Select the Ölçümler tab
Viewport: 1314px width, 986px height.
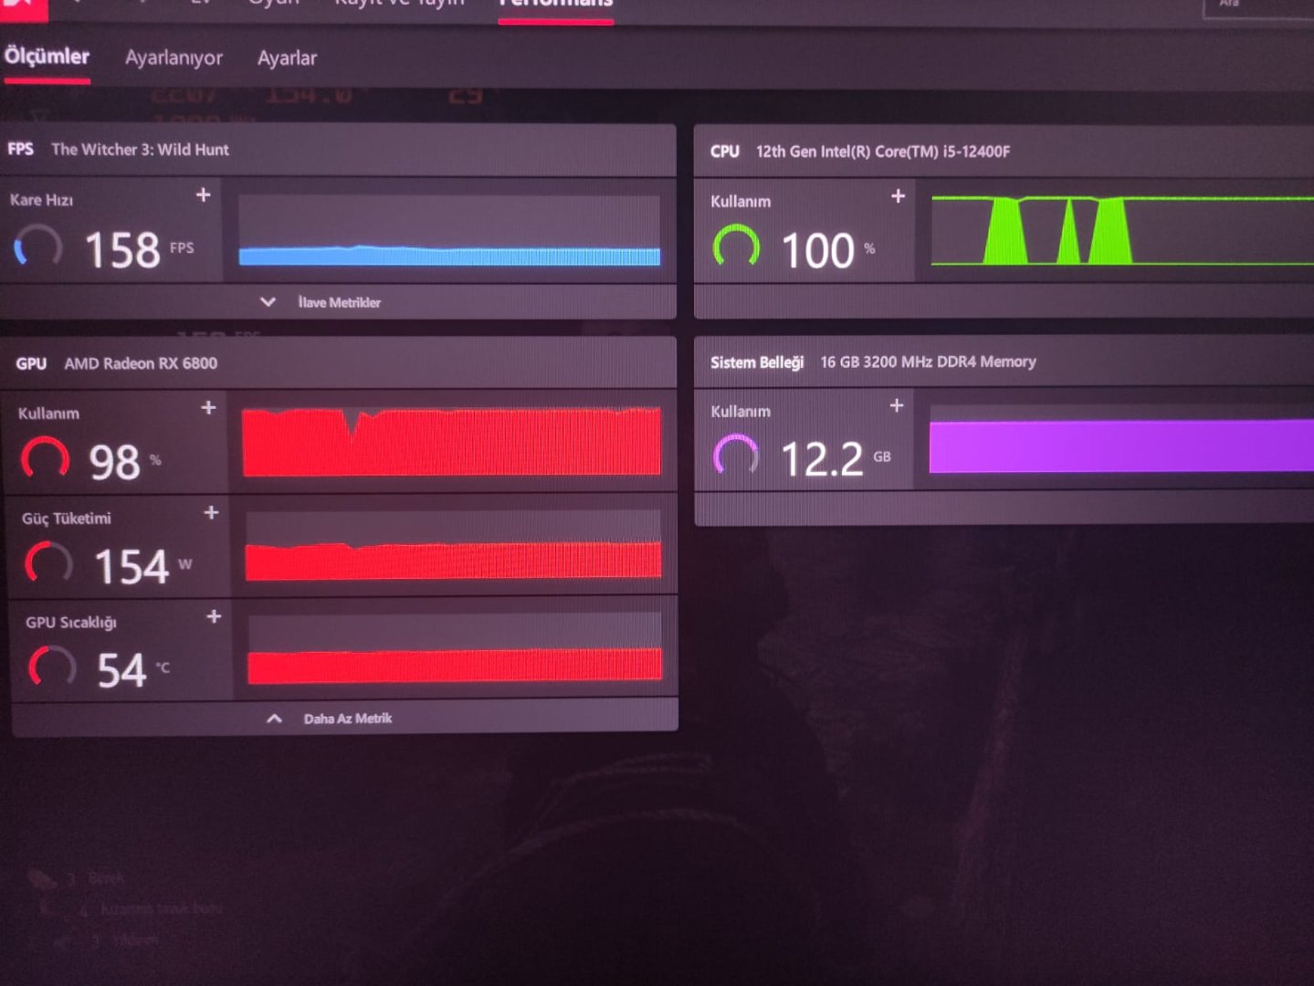click(47, 57)
